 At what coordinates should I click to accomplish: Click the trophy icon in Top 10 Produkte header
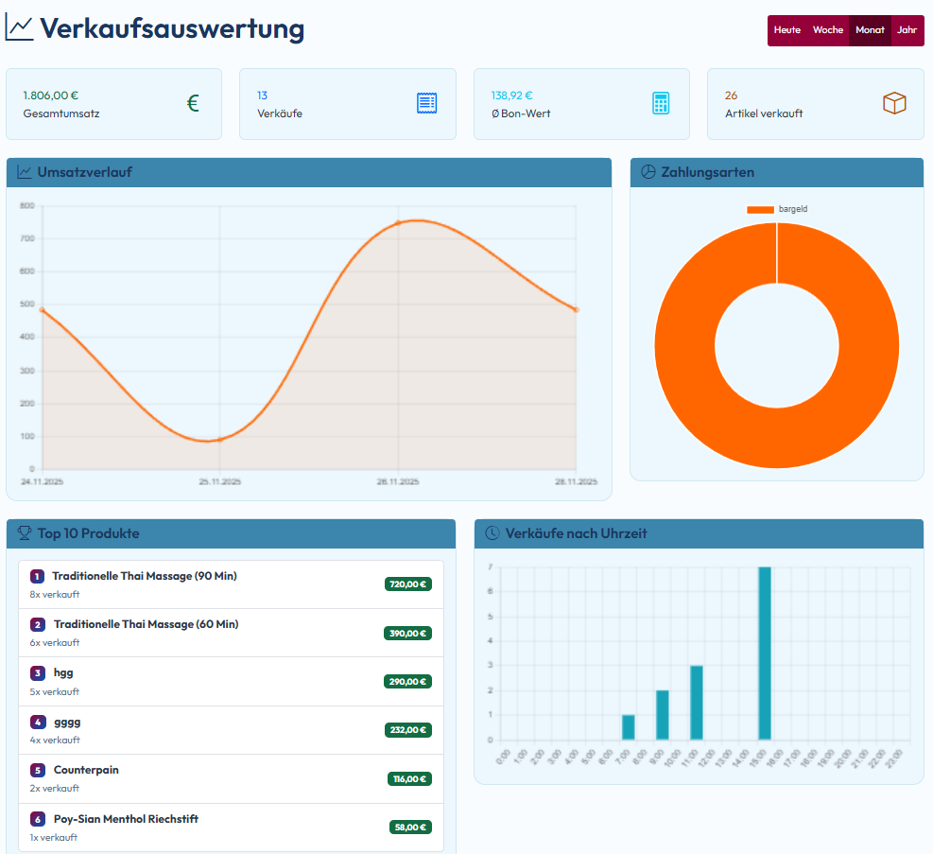[x=23, y=533]
